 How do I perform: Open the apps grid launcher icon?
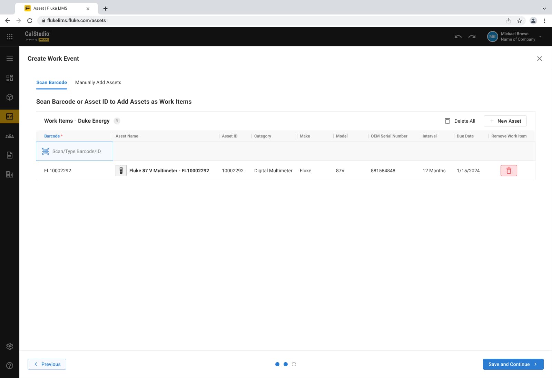point(10,37)
